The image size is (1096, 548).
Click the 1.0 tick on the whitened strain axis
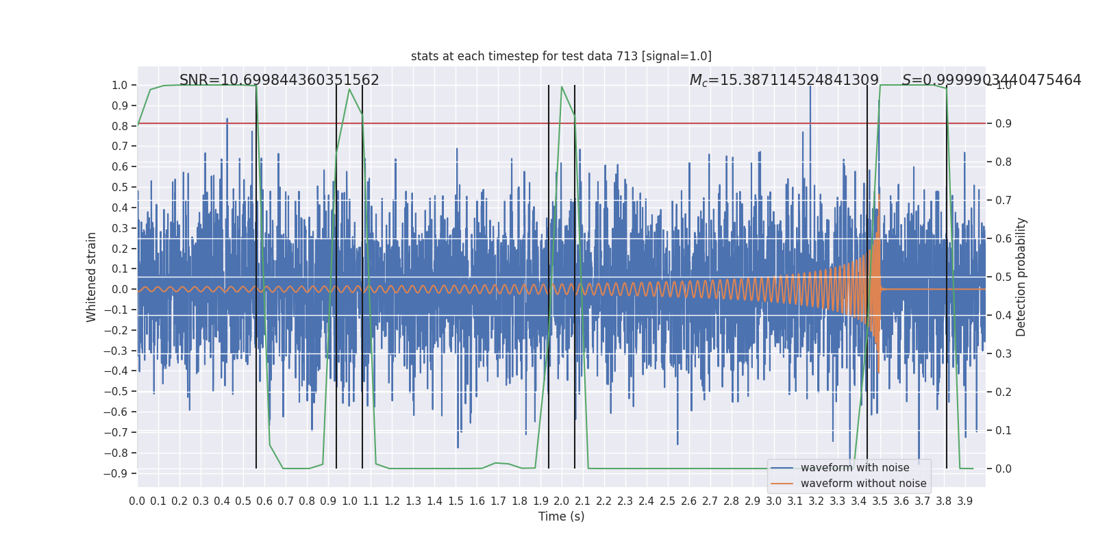point(120,86)
